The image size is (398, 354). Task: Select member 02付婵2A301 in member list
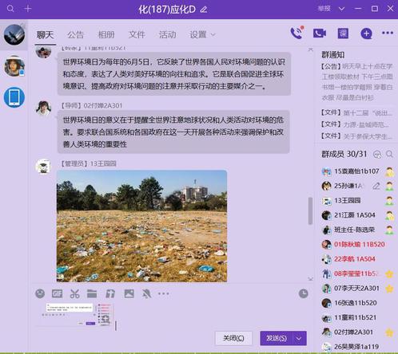pyautogui.click(x=357, y=332)
